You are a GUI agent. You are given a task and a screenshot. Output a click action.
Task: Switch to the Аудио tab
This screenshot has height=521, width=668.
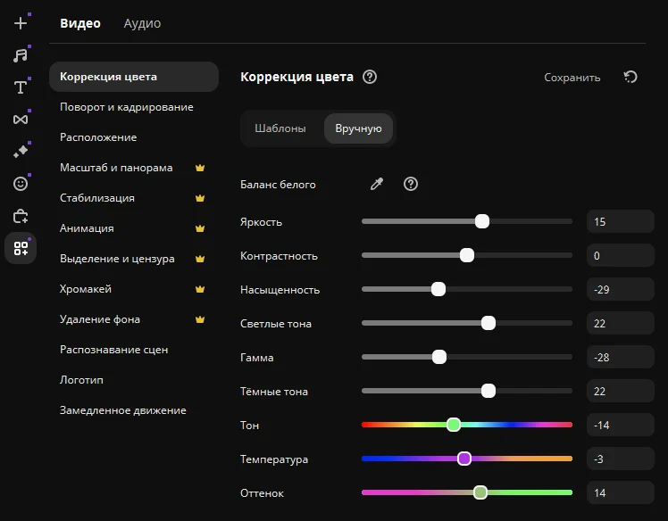142,23
